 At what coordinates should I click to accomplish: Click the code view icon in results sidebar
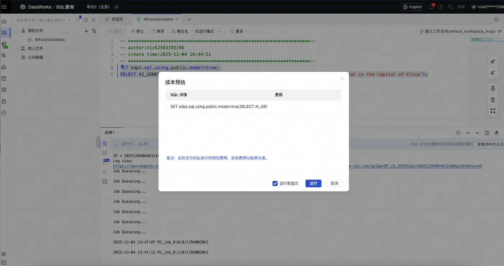point(105,181)
